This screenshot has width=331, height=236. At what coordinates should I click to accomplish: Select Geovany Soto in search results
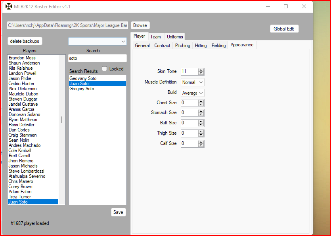click(98, 78)
